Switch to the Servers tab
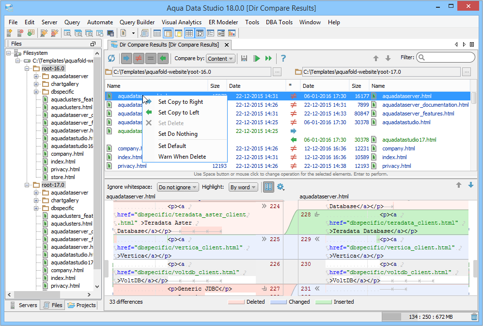The height and width of the screenshot is (326, 483). click(23, 305)
